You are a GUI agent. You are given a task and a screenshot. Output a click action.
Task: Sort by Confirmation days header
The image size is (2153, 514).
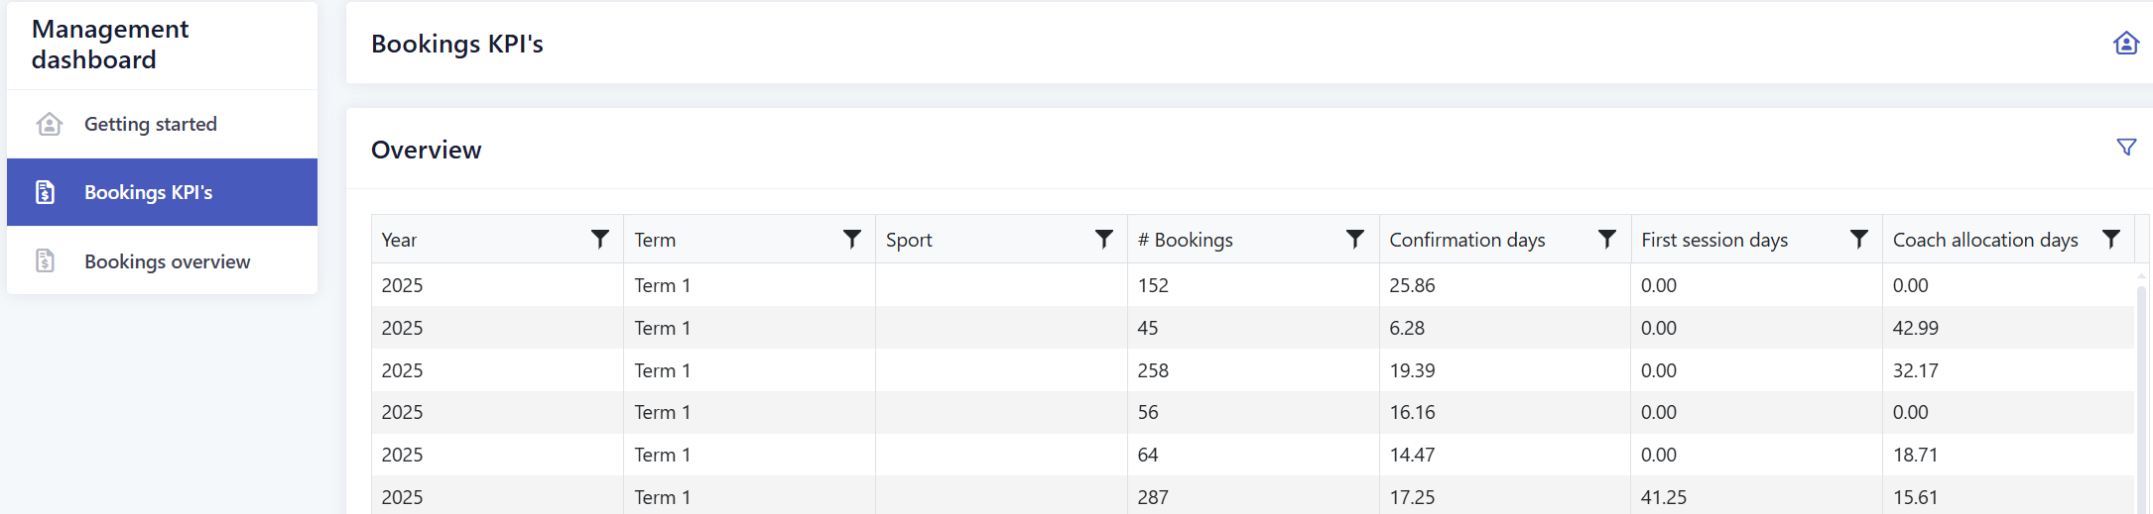pos(1467,240)
